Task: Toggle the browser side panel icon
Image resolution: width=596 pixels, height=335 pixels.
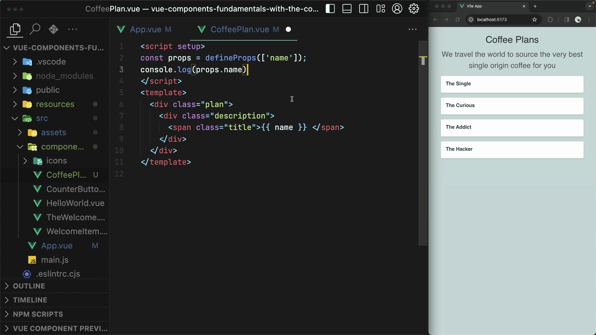Action: click(x=567, y=20)
